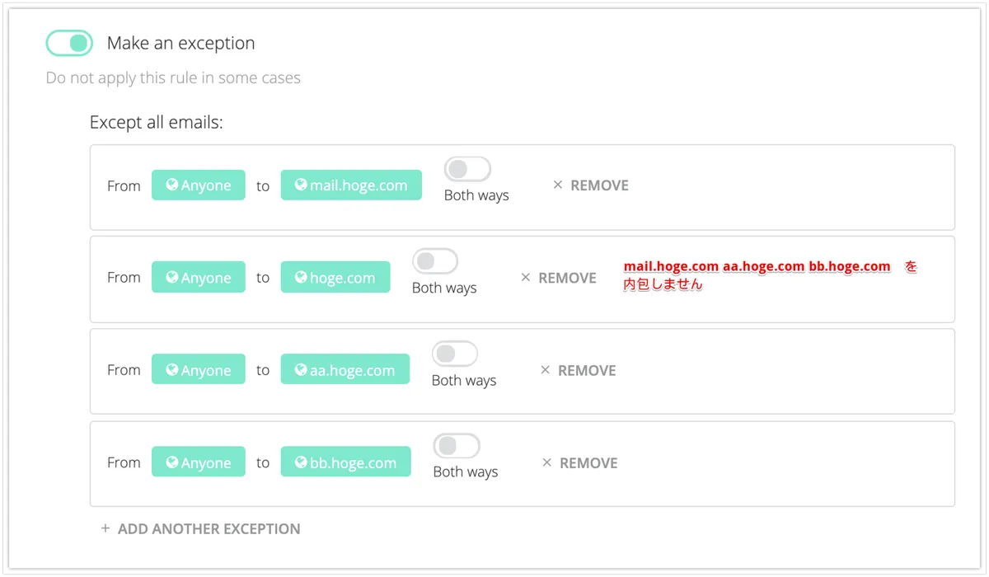The width and height of the screenshot is (989, 577).
Task: Open the bb.hoge.com recipient tag
Action: pyautogui.click(x=346, y=462)
